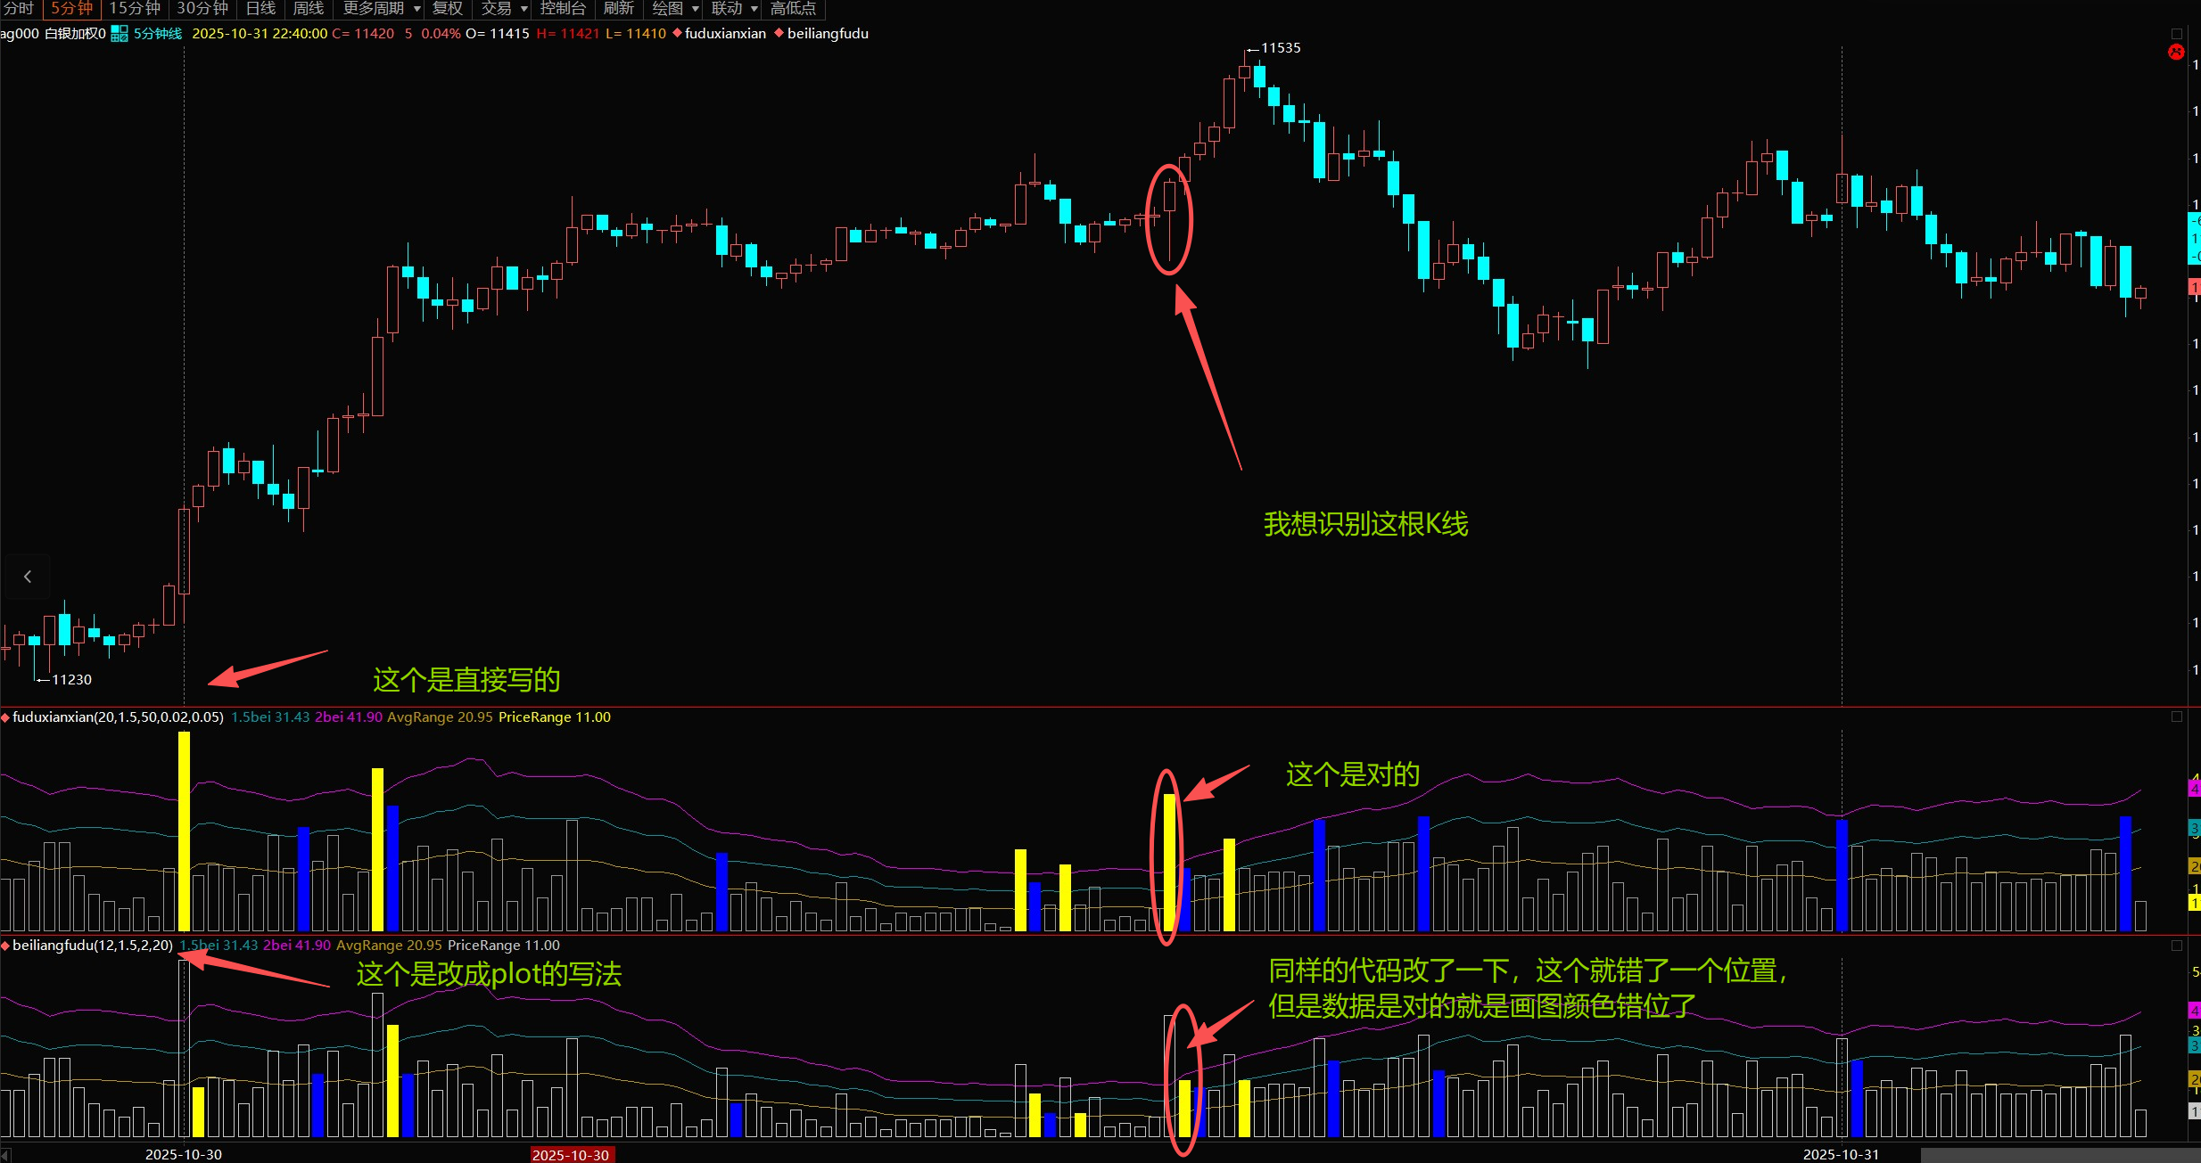Click the bottom-left scroll arrow
Image resolution: width=2201 pixels, height=1163 pixels.
[5, 1155]
